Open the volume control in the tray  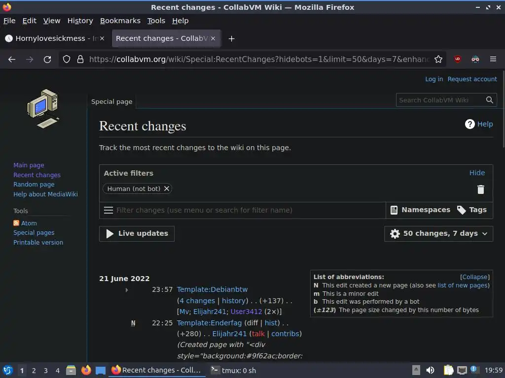[x=430, y=370]
